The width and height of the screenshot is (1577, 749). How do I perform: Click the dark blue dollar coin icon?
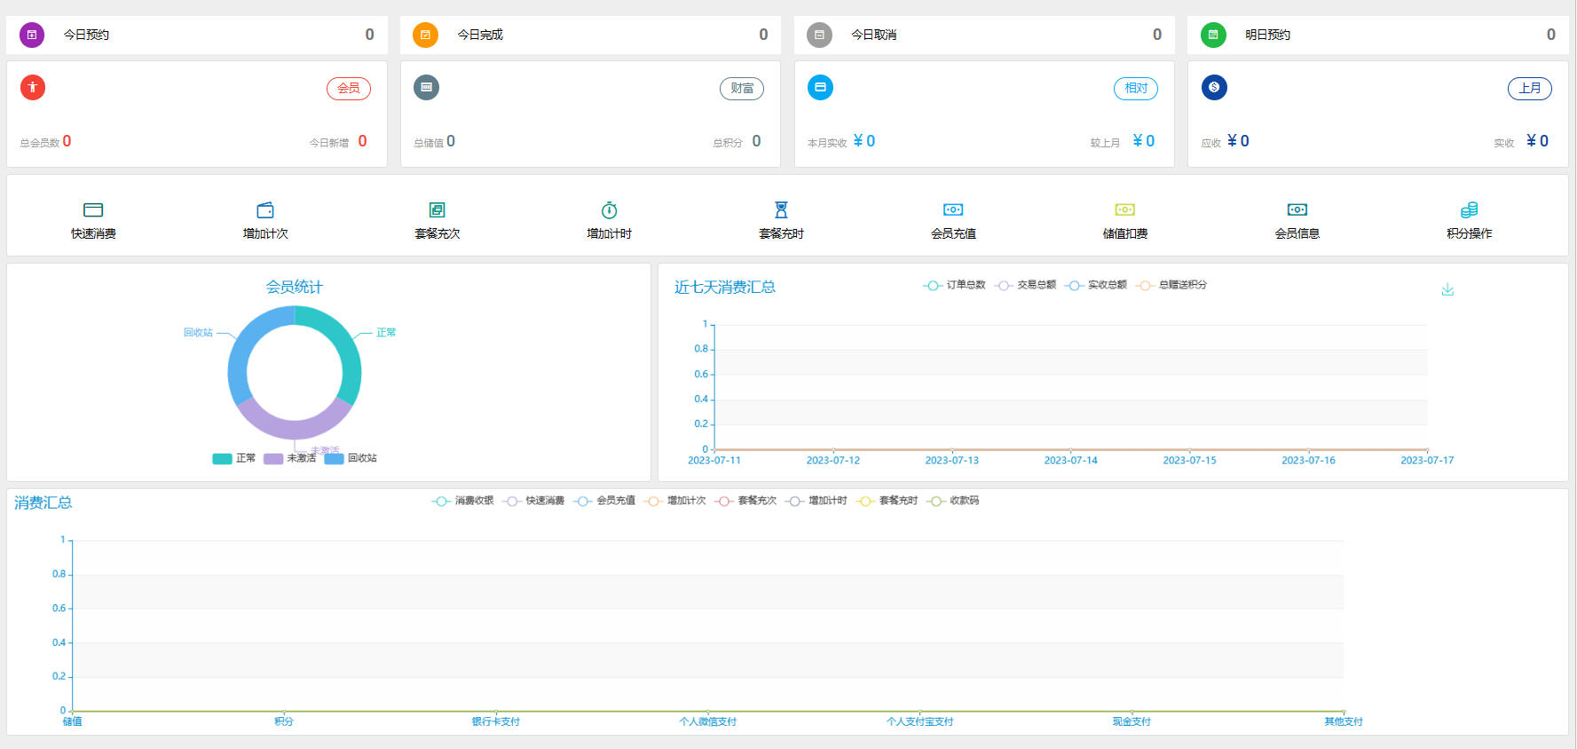pyautogui.click(x=1214, y=87)
